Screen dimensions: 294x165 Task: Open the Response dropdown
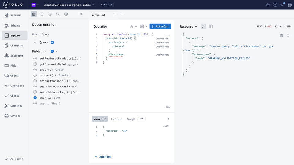point(188,26)
